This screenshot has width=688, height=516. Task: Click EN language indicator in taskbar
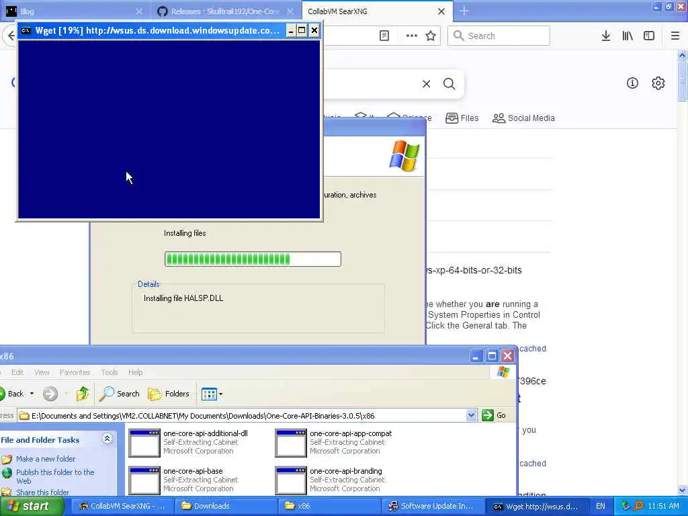coord(600,507)
